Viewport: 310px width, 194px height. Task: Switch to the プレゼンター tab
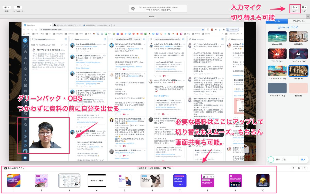[298, 21]
